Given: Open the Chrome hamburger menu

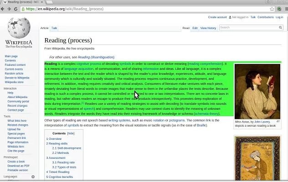Looking at the screenshot, I should pyautogui.click(x=286, y=9).
